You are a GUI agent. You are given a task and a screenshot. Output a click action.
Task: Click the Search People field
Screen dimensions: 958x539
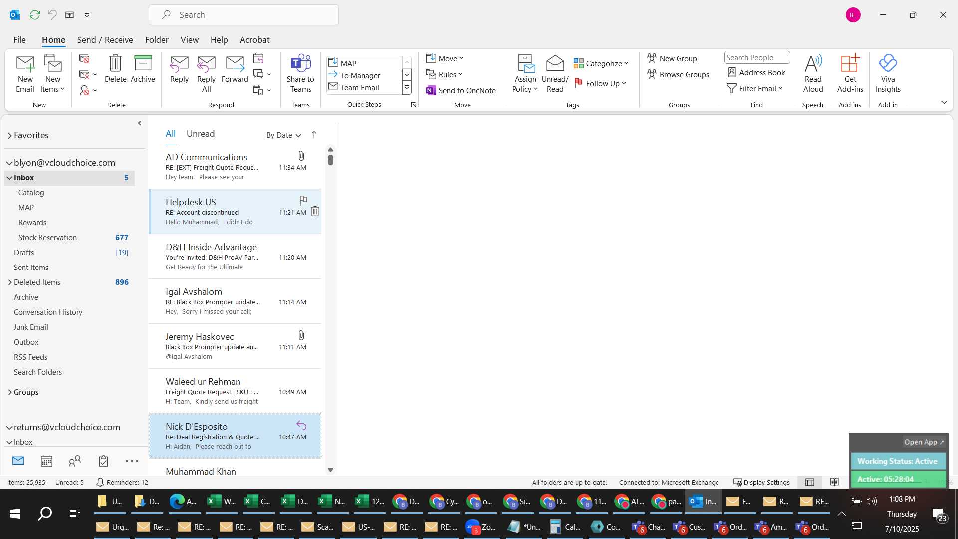[x=757, y=57]
